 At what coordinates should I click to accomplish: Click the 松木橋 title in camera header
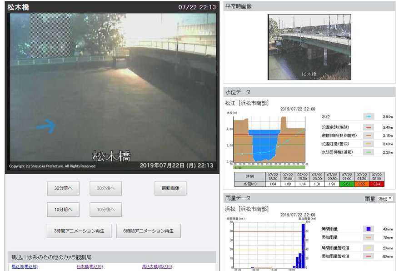pyautogui.click(x=18, y=7)
